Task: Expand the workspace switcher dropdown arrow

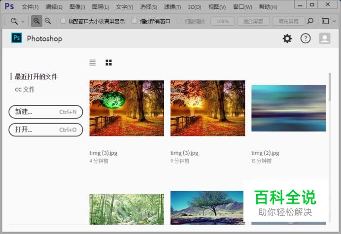Action: click(x=334, y=21)
